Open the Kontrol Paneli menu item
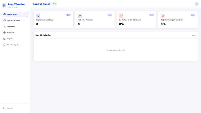201x113 pixels. tap(15, 14)
